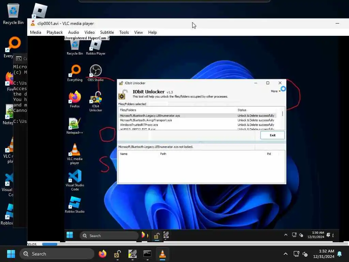This screenshot has height=262, width=349.
Task: Open the View menu in VLC
Action: click(x=138, y=32)
